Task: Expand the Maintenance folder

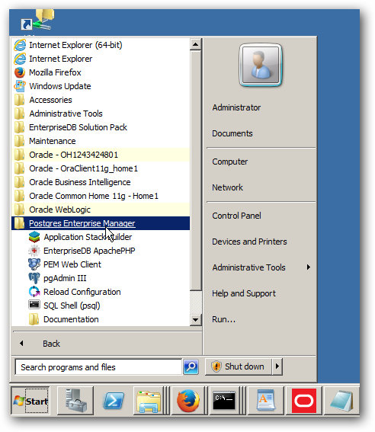Action: tap(101, 141)
